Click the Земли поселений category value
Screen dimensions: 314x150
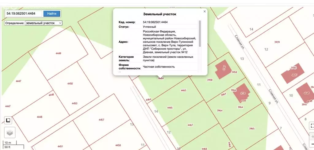tap(168, 59)
